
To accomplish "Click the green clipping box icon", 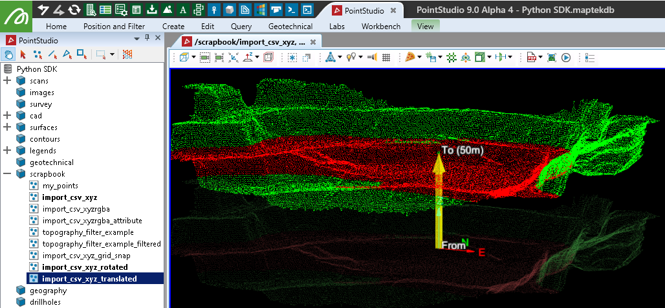I will click(x=479, y=58).
